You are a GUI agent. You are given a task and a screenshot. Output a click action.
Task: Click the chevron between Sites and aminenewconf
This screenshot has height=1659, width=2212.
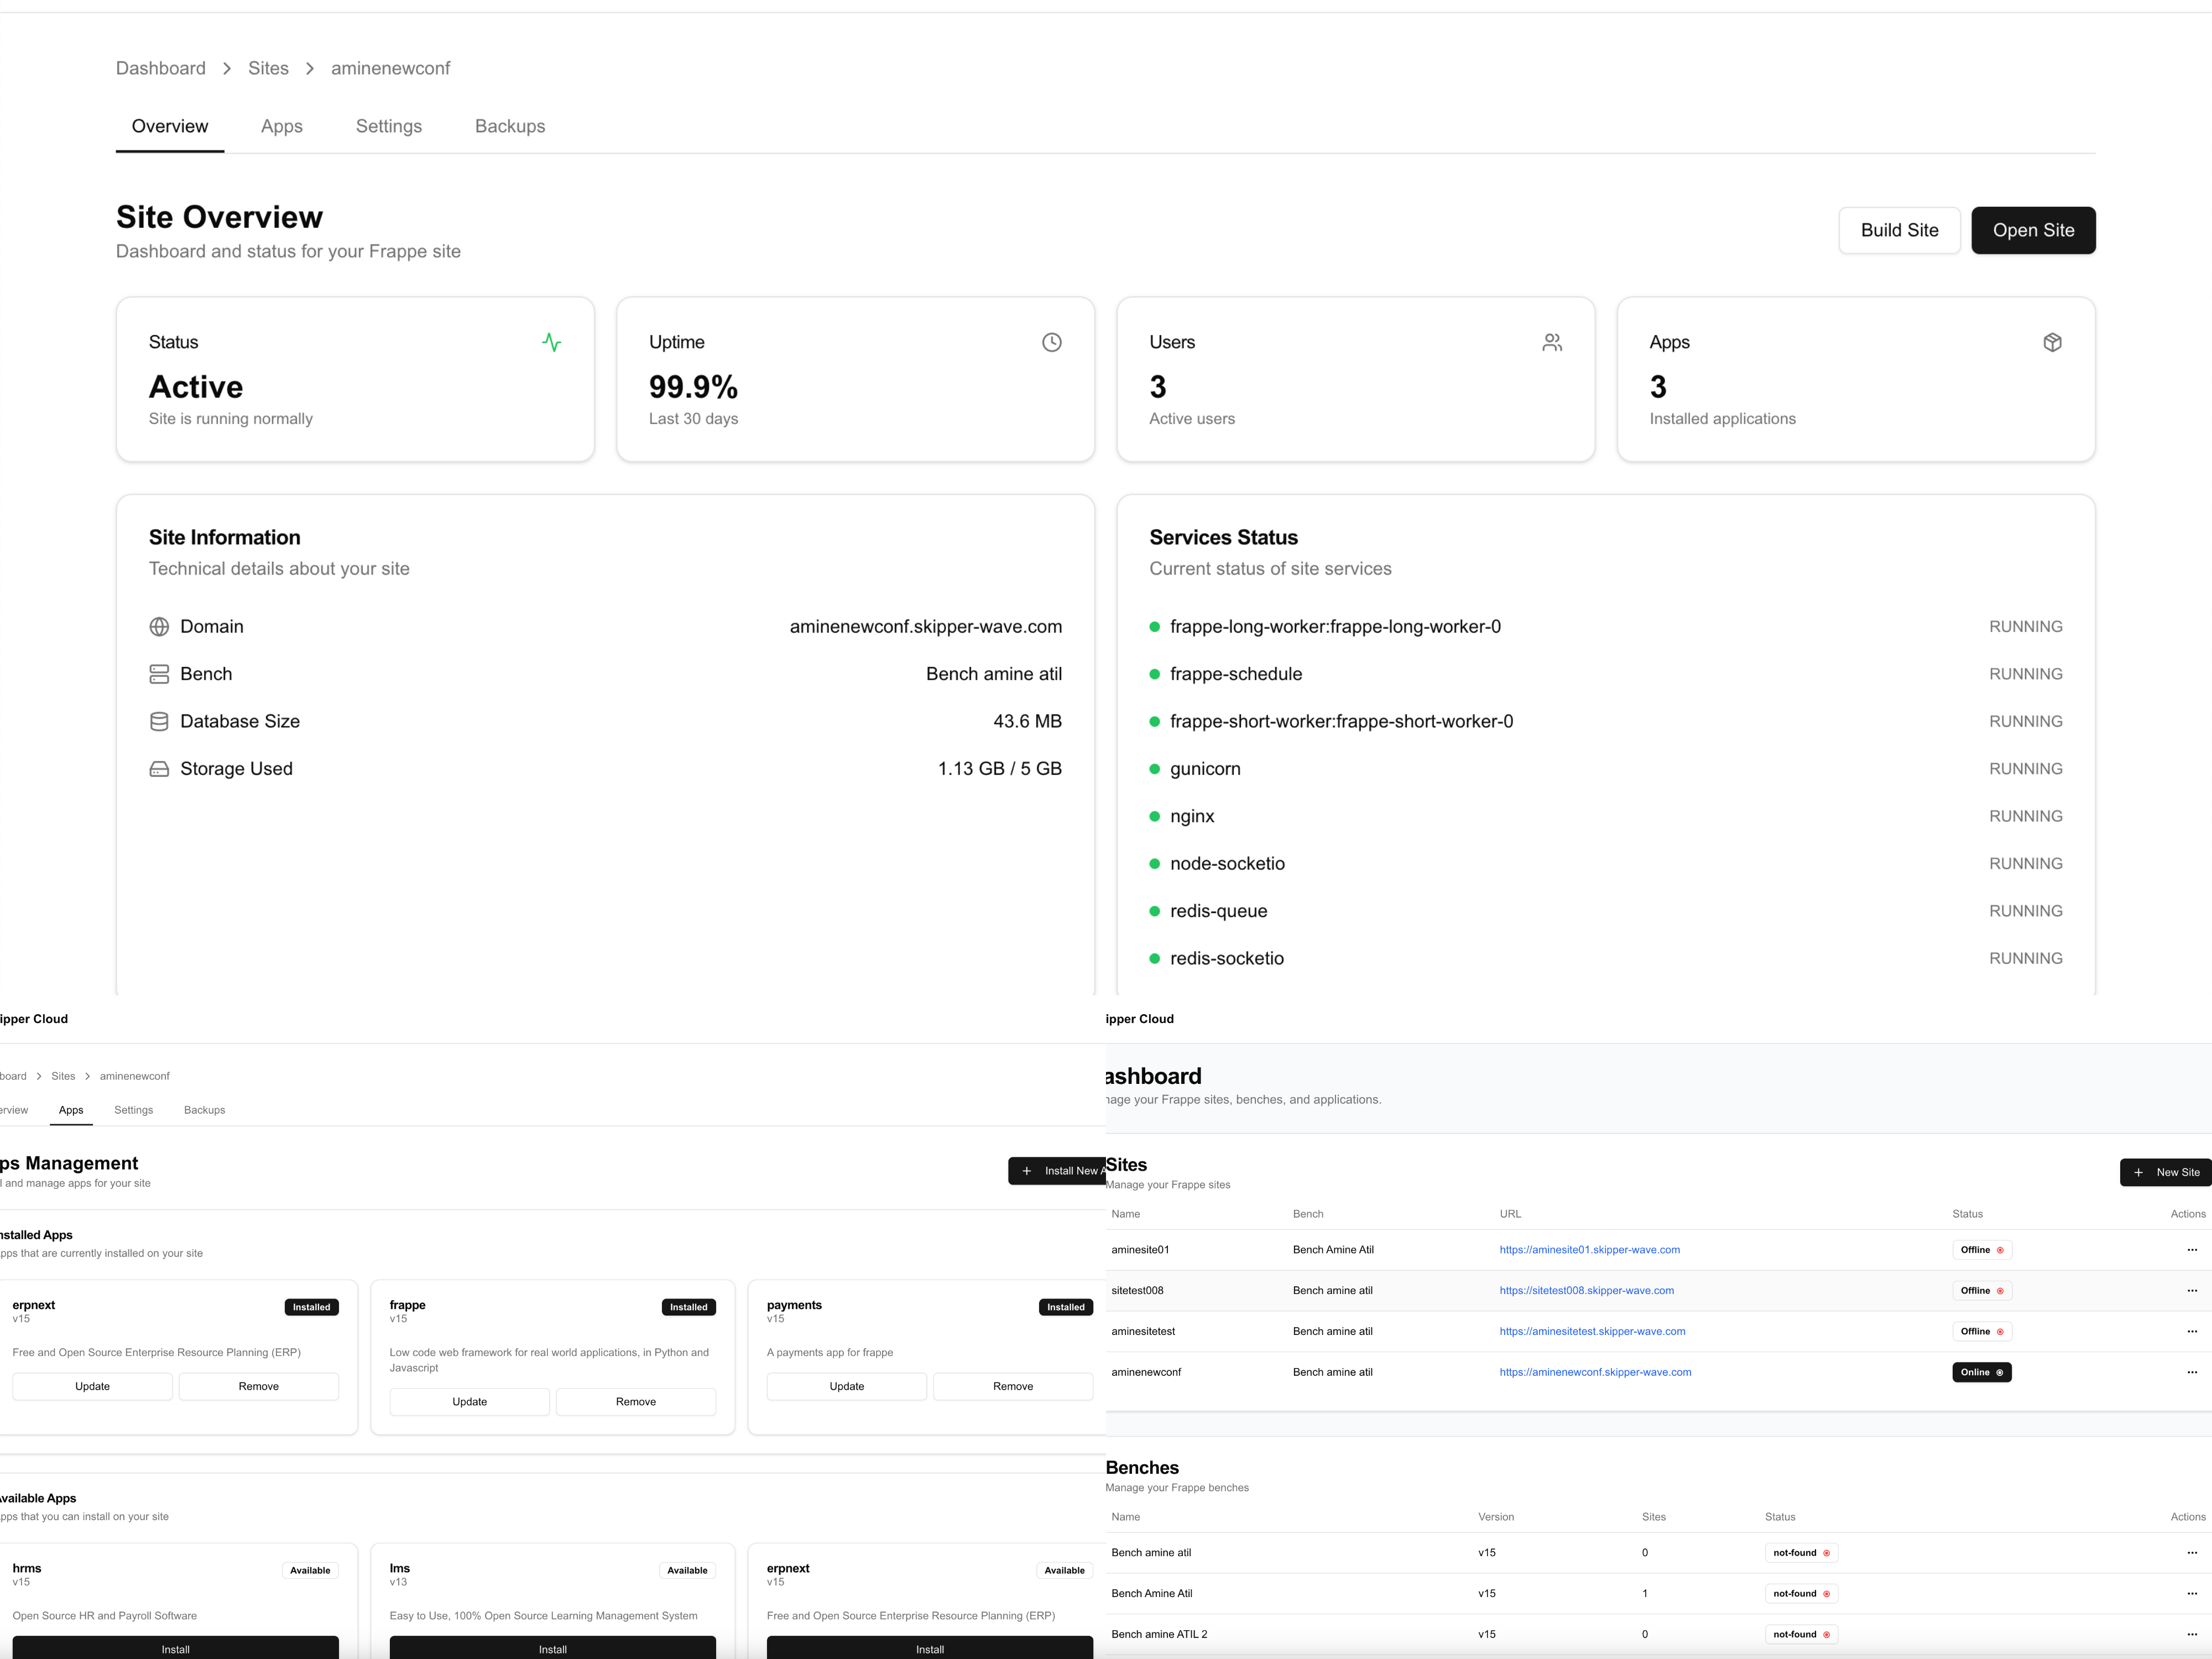[310, 68]
